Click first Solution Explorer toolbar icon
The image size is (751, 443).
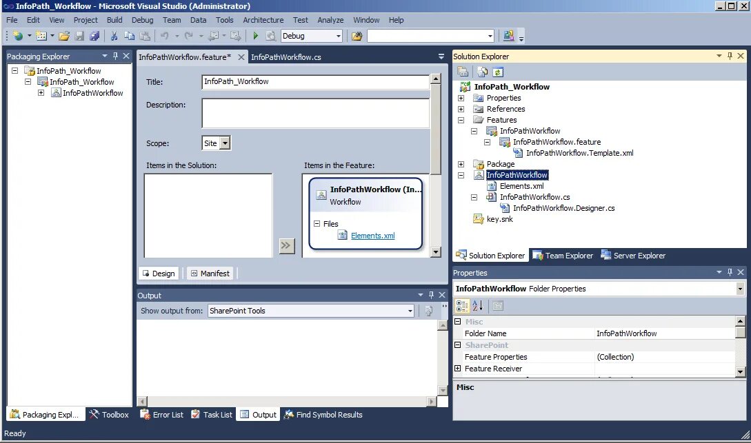coord(463,72)
